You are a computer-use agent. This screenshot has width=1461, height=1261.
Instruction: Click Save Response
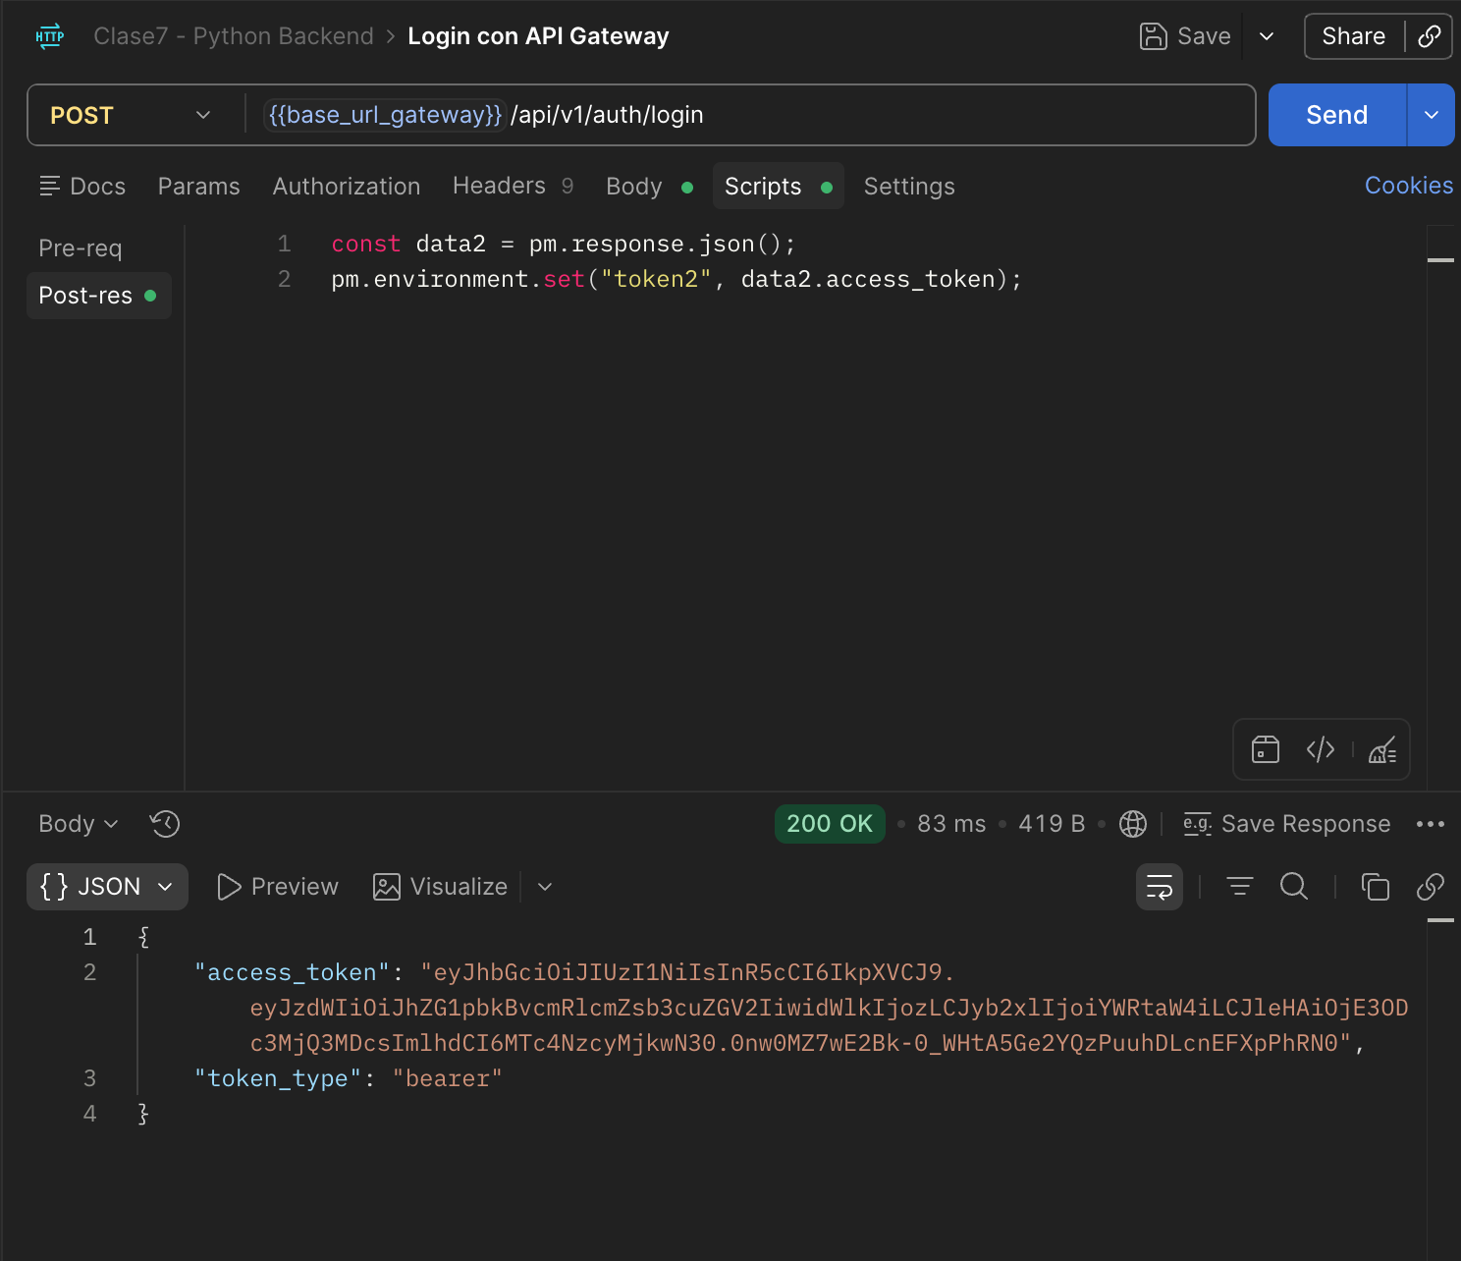click(1287, 824)
